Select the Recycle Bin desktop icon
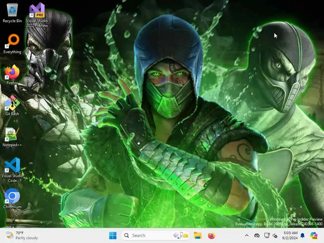The image size is (324, 243). (x=12, y=13)
